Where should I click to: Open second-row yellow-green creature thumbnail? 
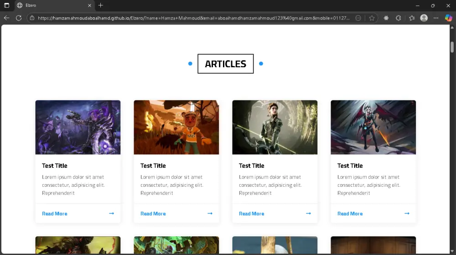point(78,245)
